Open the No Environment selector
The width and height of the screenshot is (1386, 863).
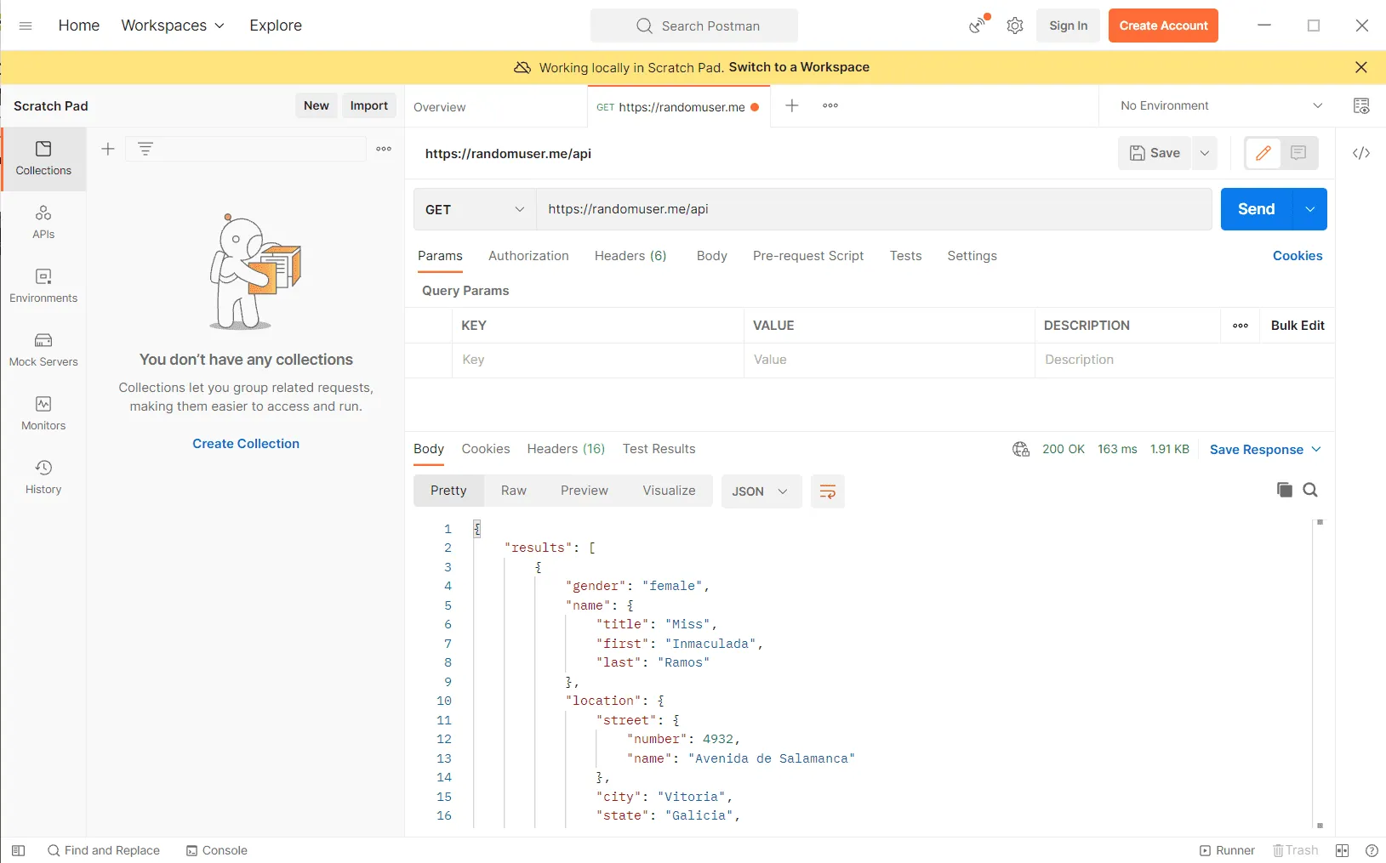1221,105
